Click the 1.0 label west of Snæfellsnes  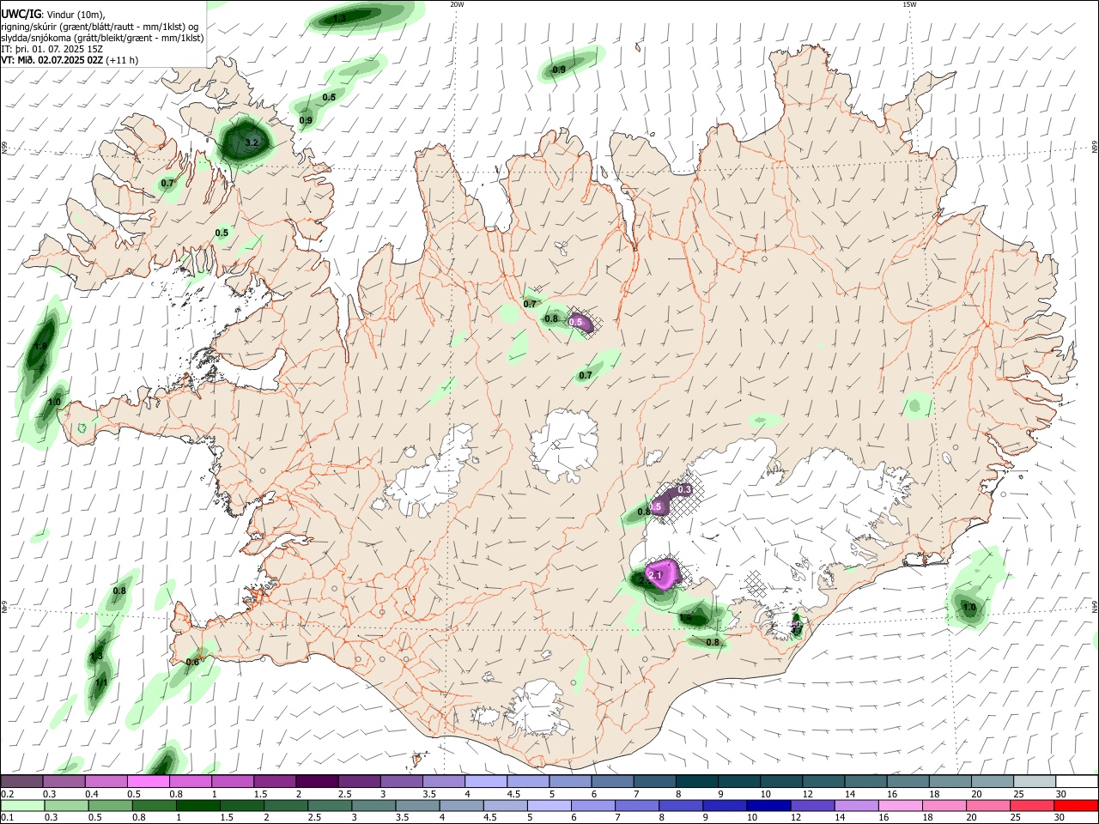tap(54, 402)
